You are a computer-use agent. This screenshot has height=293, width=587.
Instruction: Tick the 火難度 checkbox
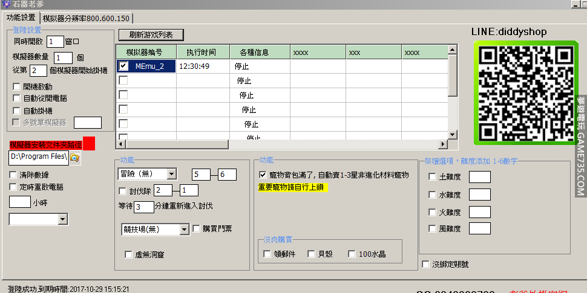point(432,212)
